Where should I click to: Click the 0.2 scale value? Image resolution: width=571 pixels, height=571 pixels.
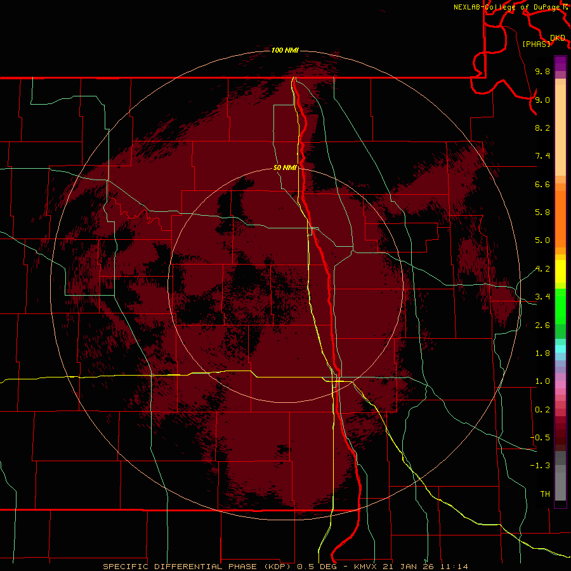point(542,410)
